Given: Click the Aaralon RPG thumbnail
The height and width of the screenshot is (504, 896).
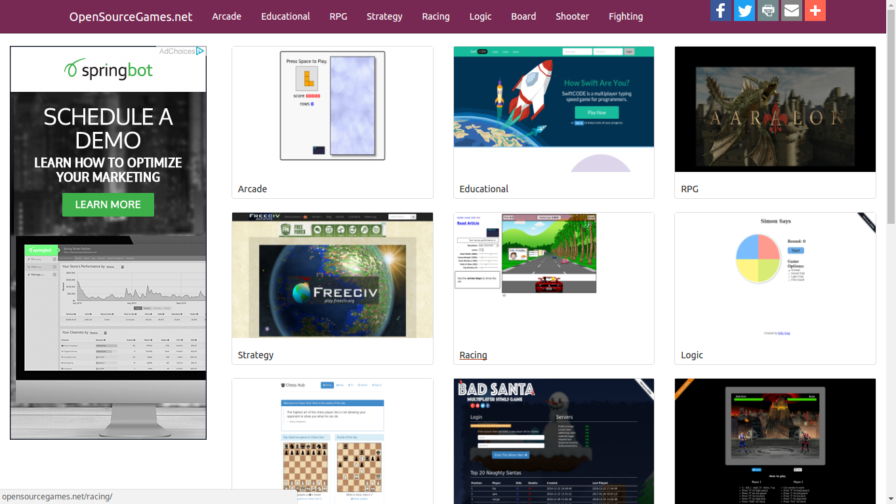Looking at the screenshot, I should 775,109.
